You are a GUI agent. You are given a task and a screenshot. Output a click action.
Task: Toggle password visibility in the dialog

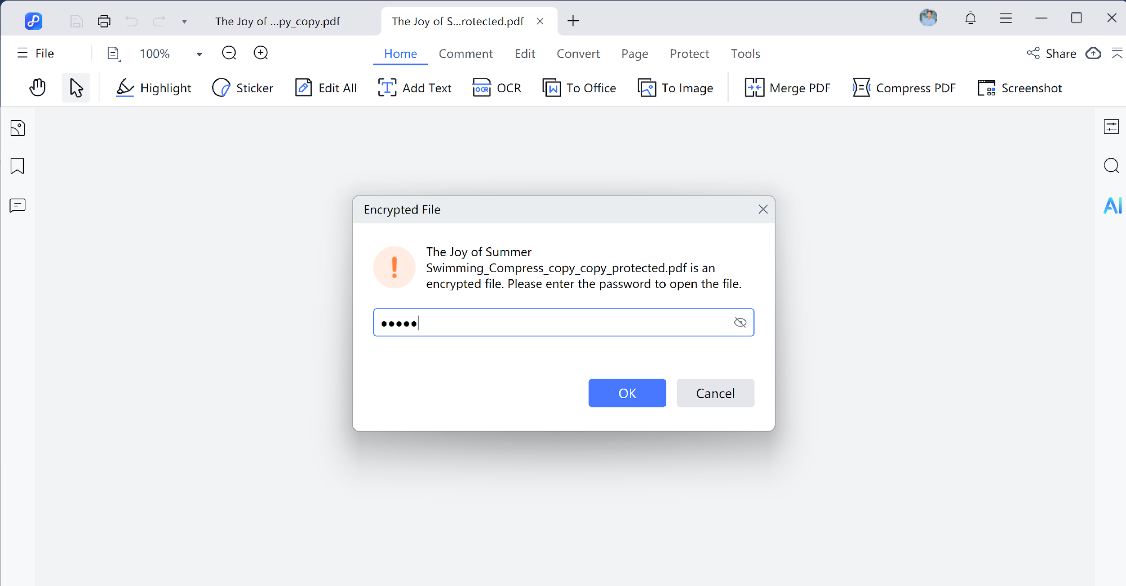coord(739,322)
